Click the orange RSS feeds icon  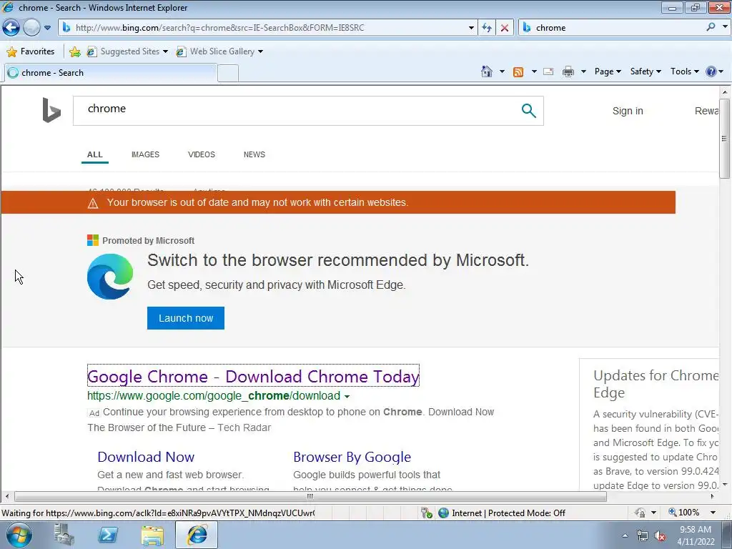tap(518, 72)
